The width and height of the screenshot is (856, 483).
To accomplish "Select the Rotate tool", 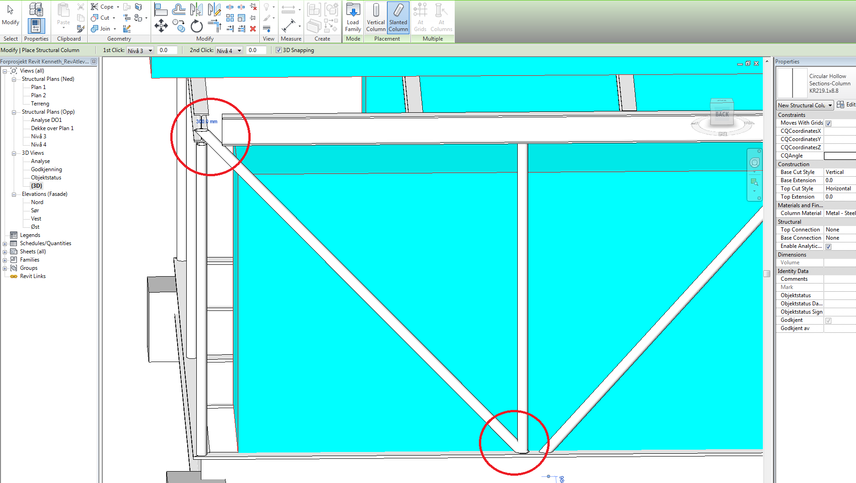I will (196, 26).
